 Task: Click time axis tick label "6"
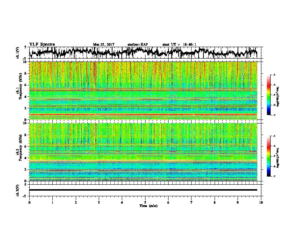tap(169, 203)
